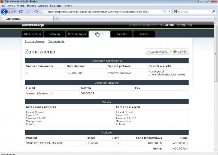Switch to the Katalog admin tab
The width and height of the screenshot is (218, 155).
pyautogui.click(x=55, y=34)
